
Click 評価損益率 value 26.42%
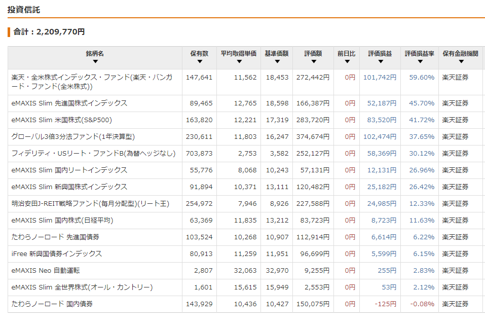(422, 187)
